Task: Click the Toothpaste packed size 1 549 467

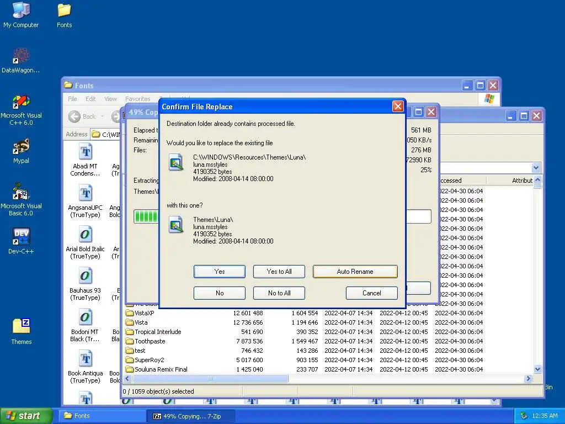Action: point(305,341)
